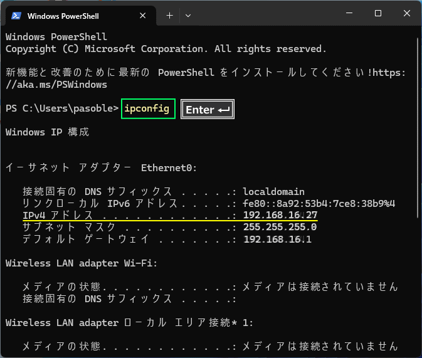Screen dimensions: 422x358
Task: Click the default gateway 192.168.16.1
Action: click(x=277, y=239)
